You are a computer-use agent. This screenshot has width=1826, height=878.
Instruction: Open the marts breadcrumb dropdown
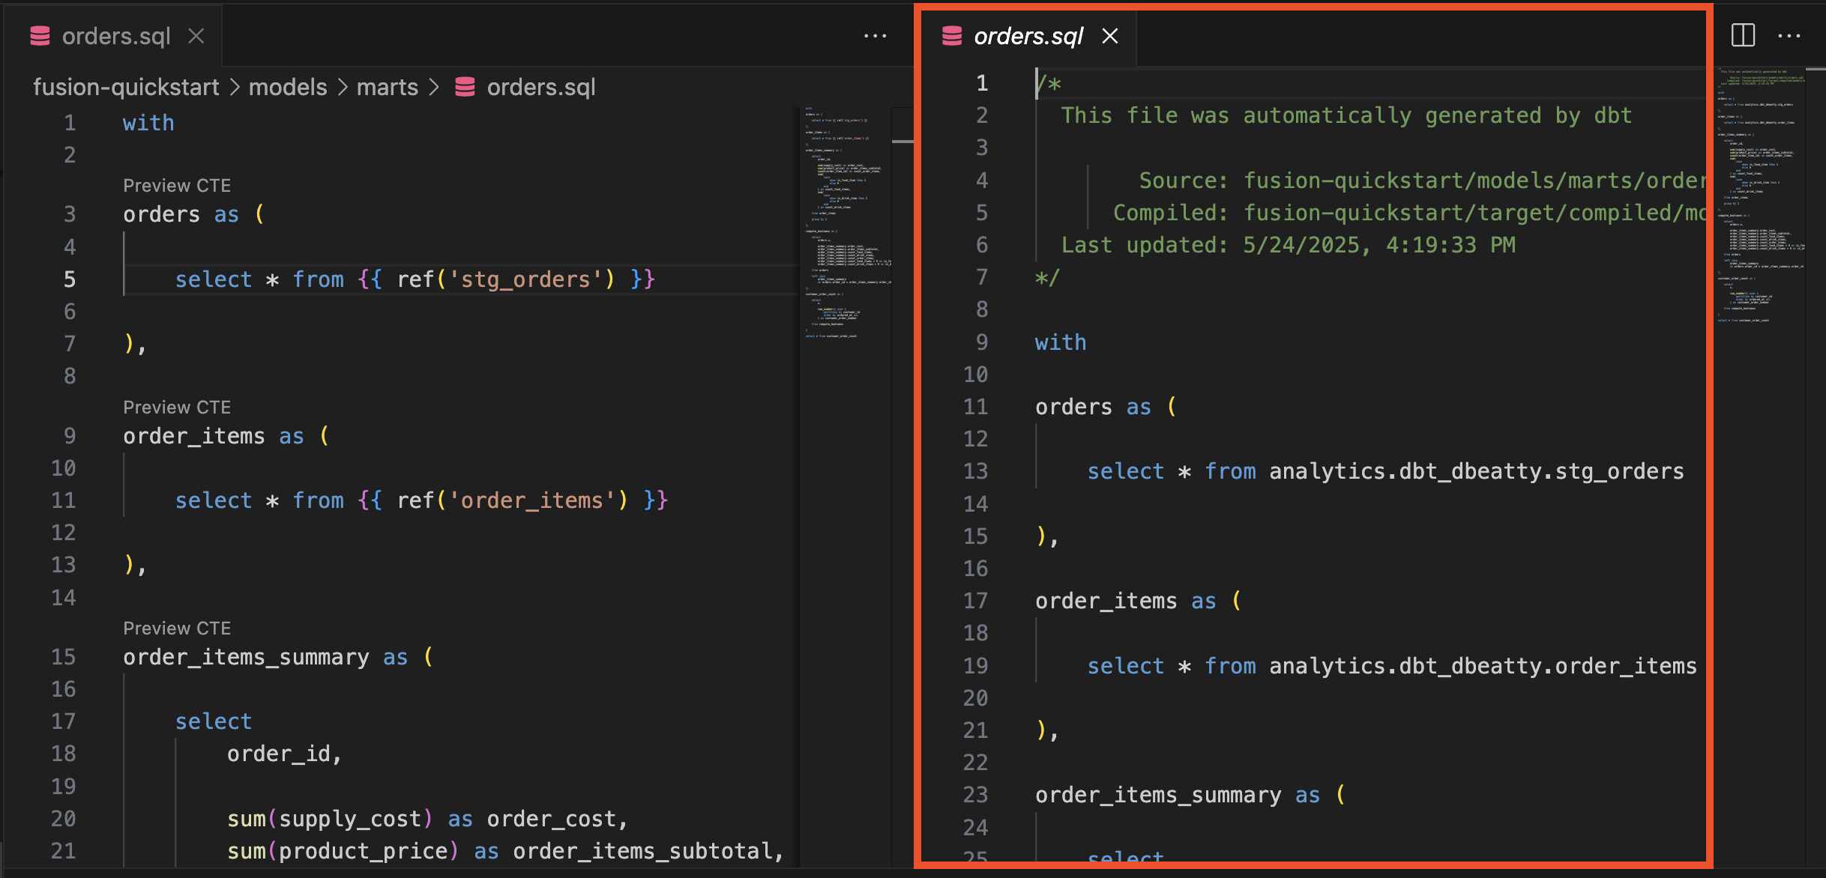388,87
